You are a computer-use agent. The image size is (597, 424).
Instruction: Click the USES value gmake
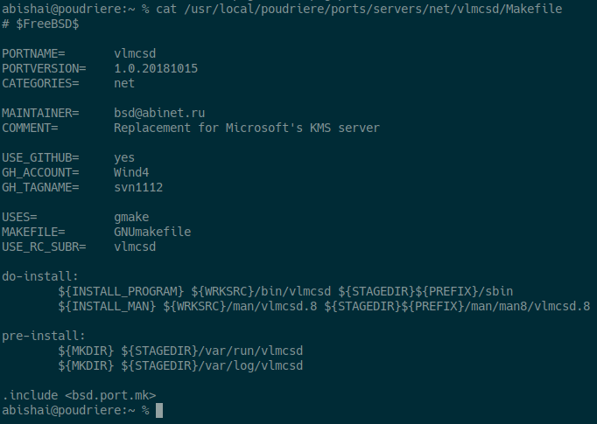pos(131,217)
